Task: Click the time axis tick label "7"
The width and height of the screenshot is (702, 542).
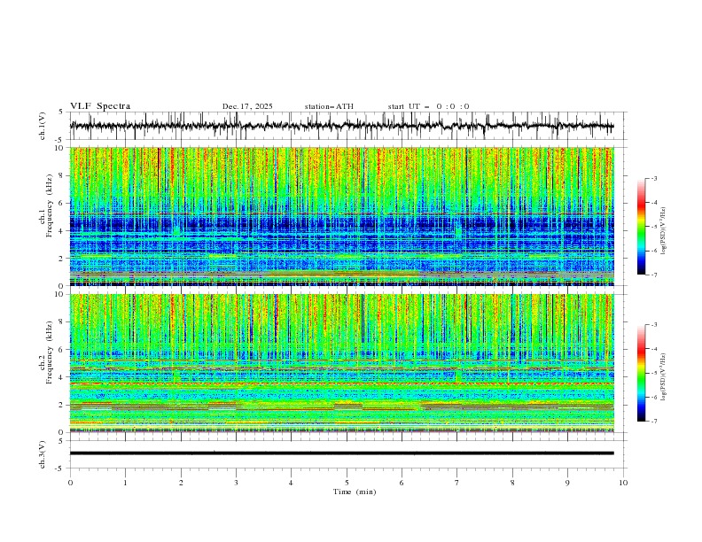Action: point(457,483)
